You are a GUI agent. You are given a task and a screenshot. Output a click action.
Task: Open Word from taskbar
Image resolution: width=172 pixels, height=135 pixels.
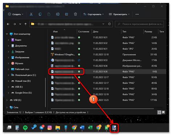pos(82,127)
